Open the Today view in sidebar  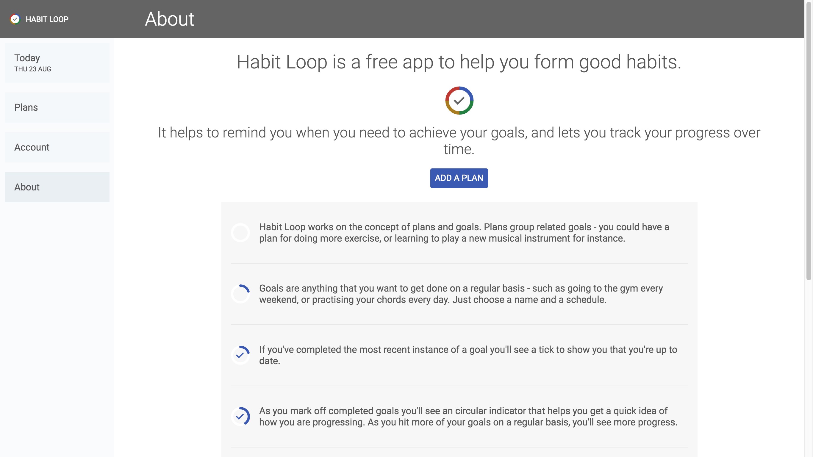[x=57, y=62]
